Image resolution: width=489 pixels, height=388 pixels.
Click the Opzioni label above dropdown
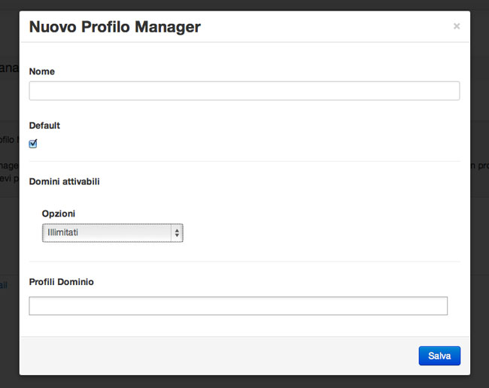click(59, 214)
